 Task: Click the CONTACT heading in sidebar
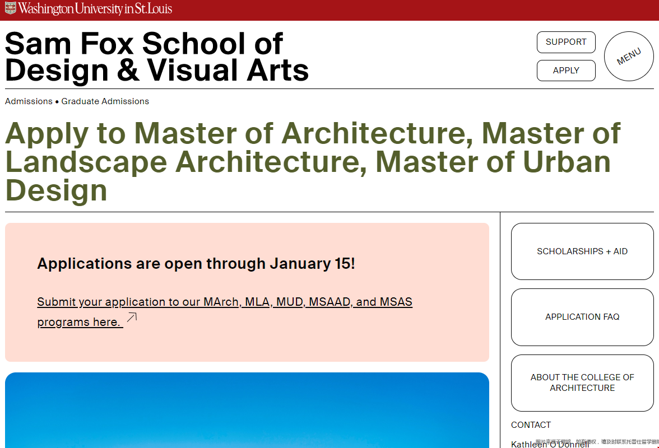click(531, 425)
